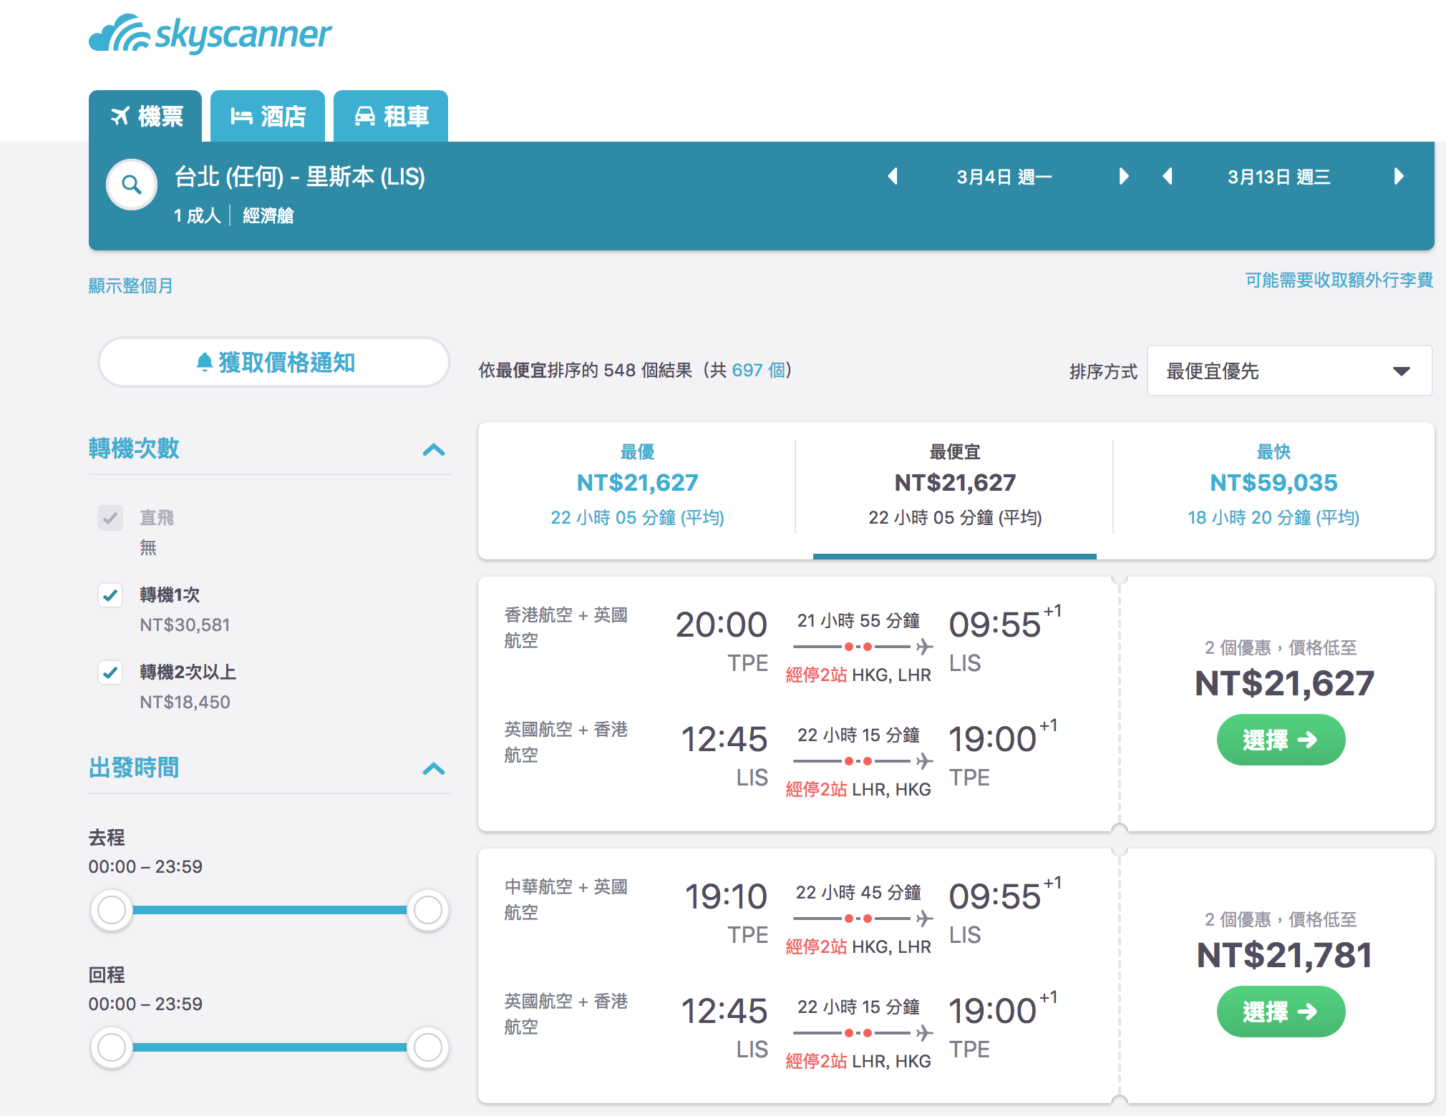Click 回程 slider right handle
This screenshot has height=1116, width=1446.
click(x=428, y=1047)
